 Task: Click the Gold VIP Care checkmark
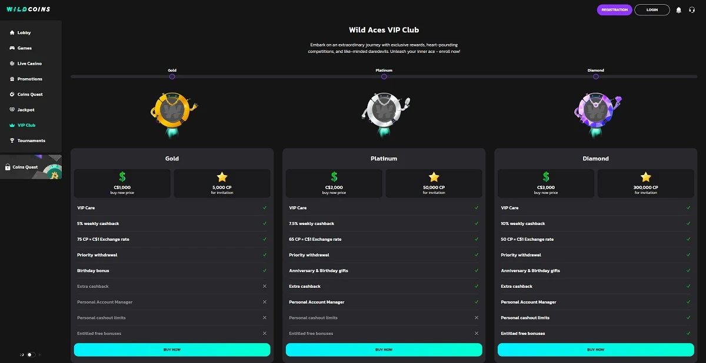pyautogui.click(x=265, y=208)
